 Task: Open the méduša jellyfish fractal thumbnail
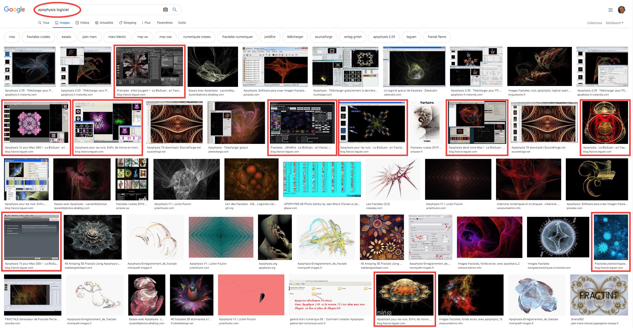point(405,295)
